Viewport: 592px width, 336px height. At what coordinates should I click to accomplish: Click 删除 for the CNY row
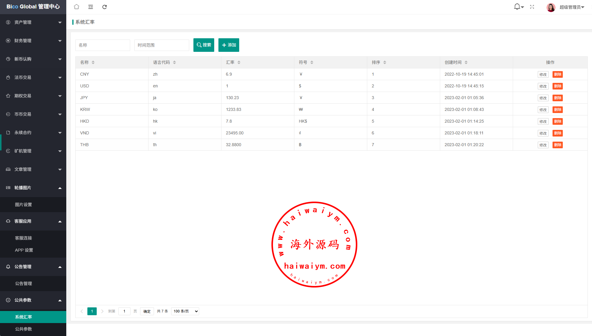pyautogui.click(x=557, y=74)
